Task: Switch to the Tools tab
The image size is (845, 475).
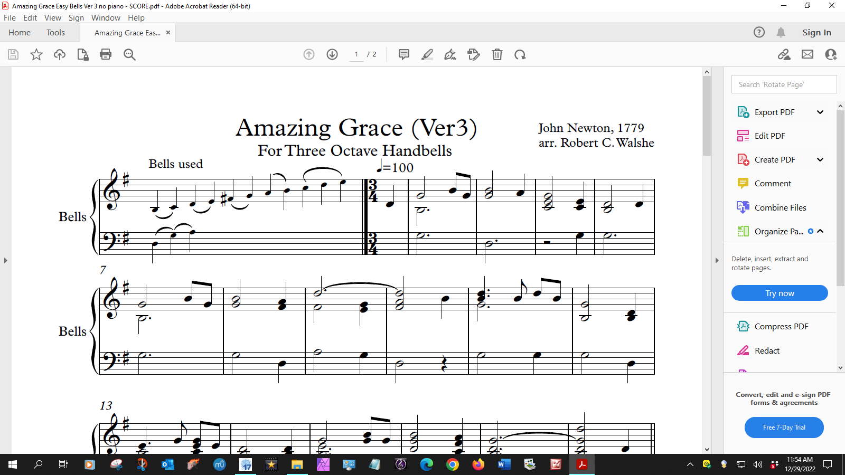Action: point(55,32)
